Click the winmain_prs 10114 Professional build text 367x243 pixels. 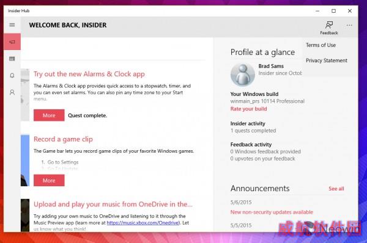[x=267, y=101]
